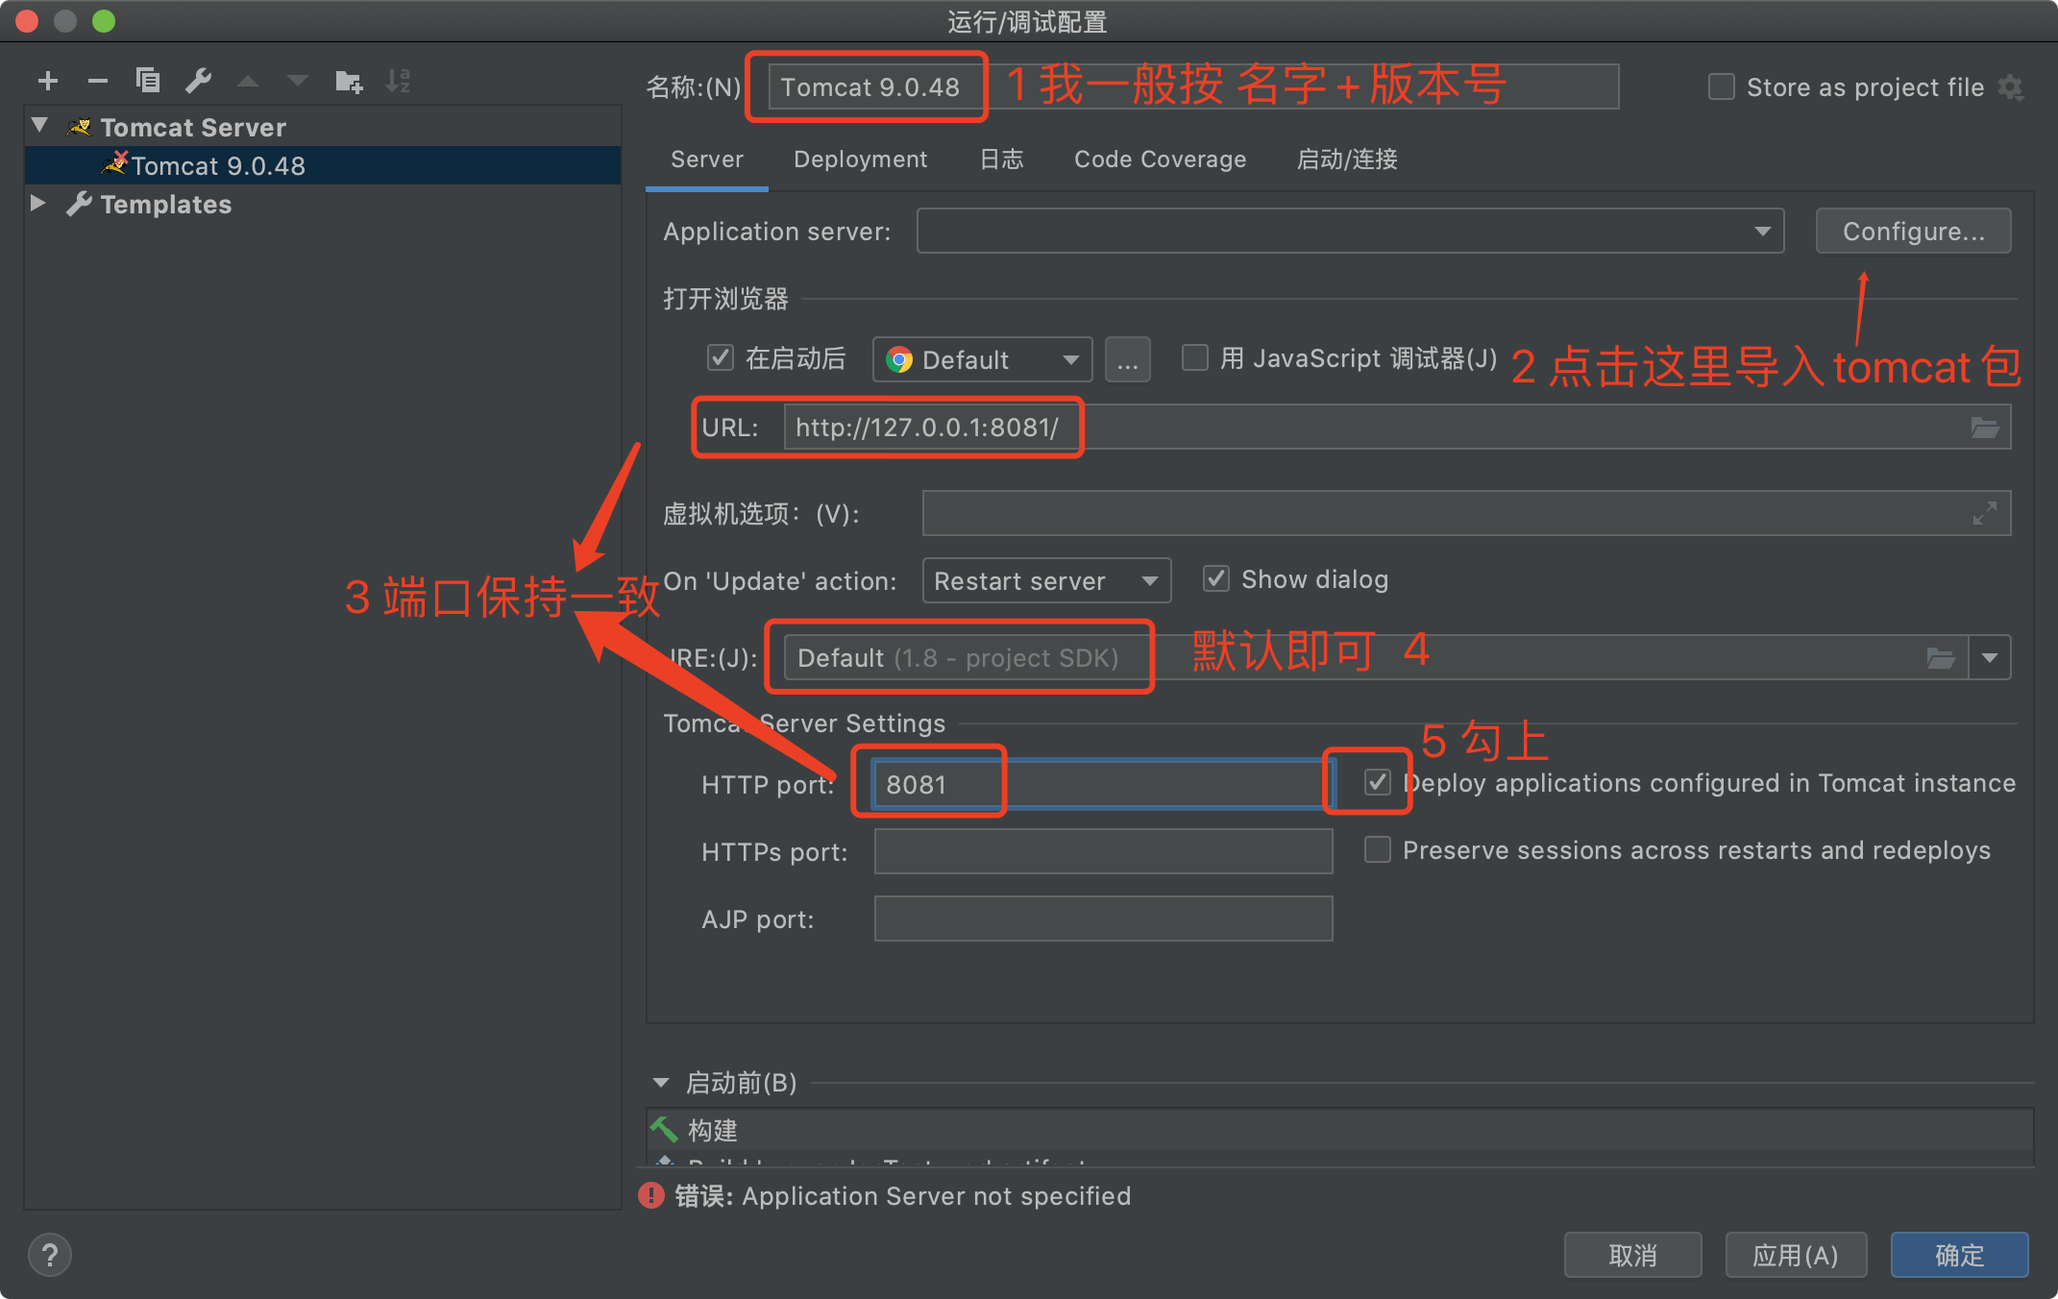
Task: Remove configuration with minus icon
Action: point(97,82)
